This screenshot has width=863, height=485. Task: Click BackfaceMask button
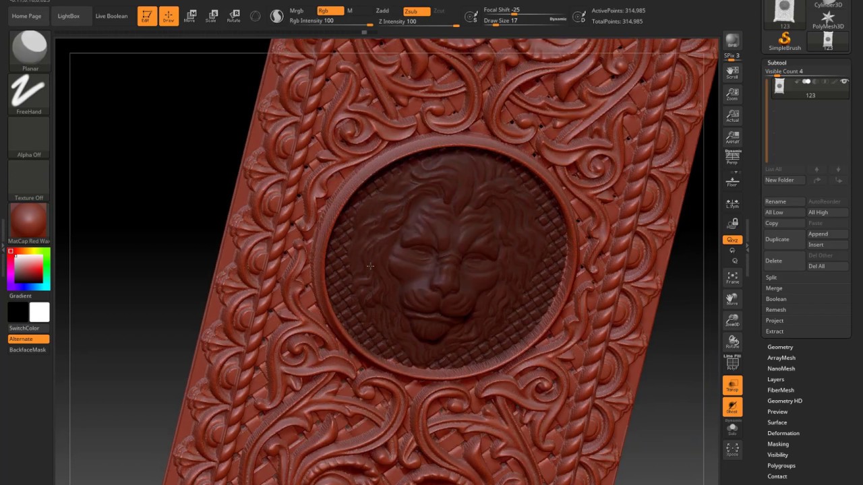[x=28, y=350]
